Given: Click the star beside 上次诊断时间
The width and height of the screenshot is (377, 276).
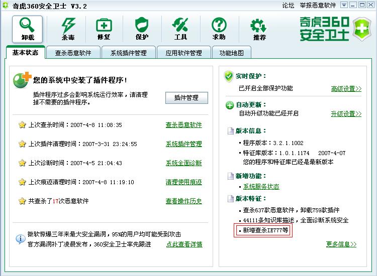Looking at the screenshot, I should click(x=22, y=163).
